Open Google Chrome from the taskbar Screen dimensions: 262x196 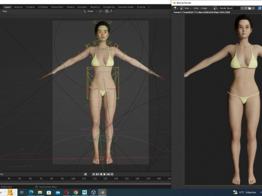(76, 192)
